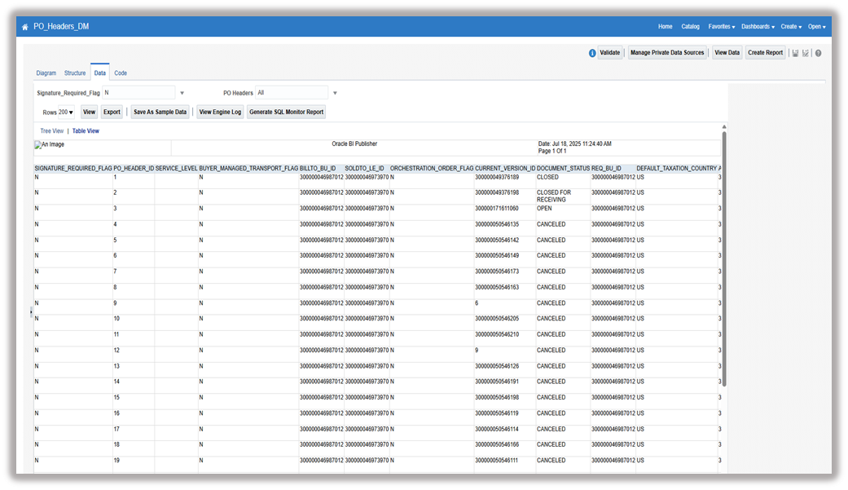Click the Validate button

click(x=609, y=52)
